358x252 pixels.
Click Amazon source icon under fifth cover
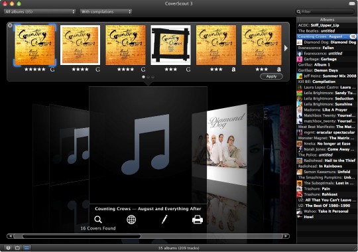[233, 70]
